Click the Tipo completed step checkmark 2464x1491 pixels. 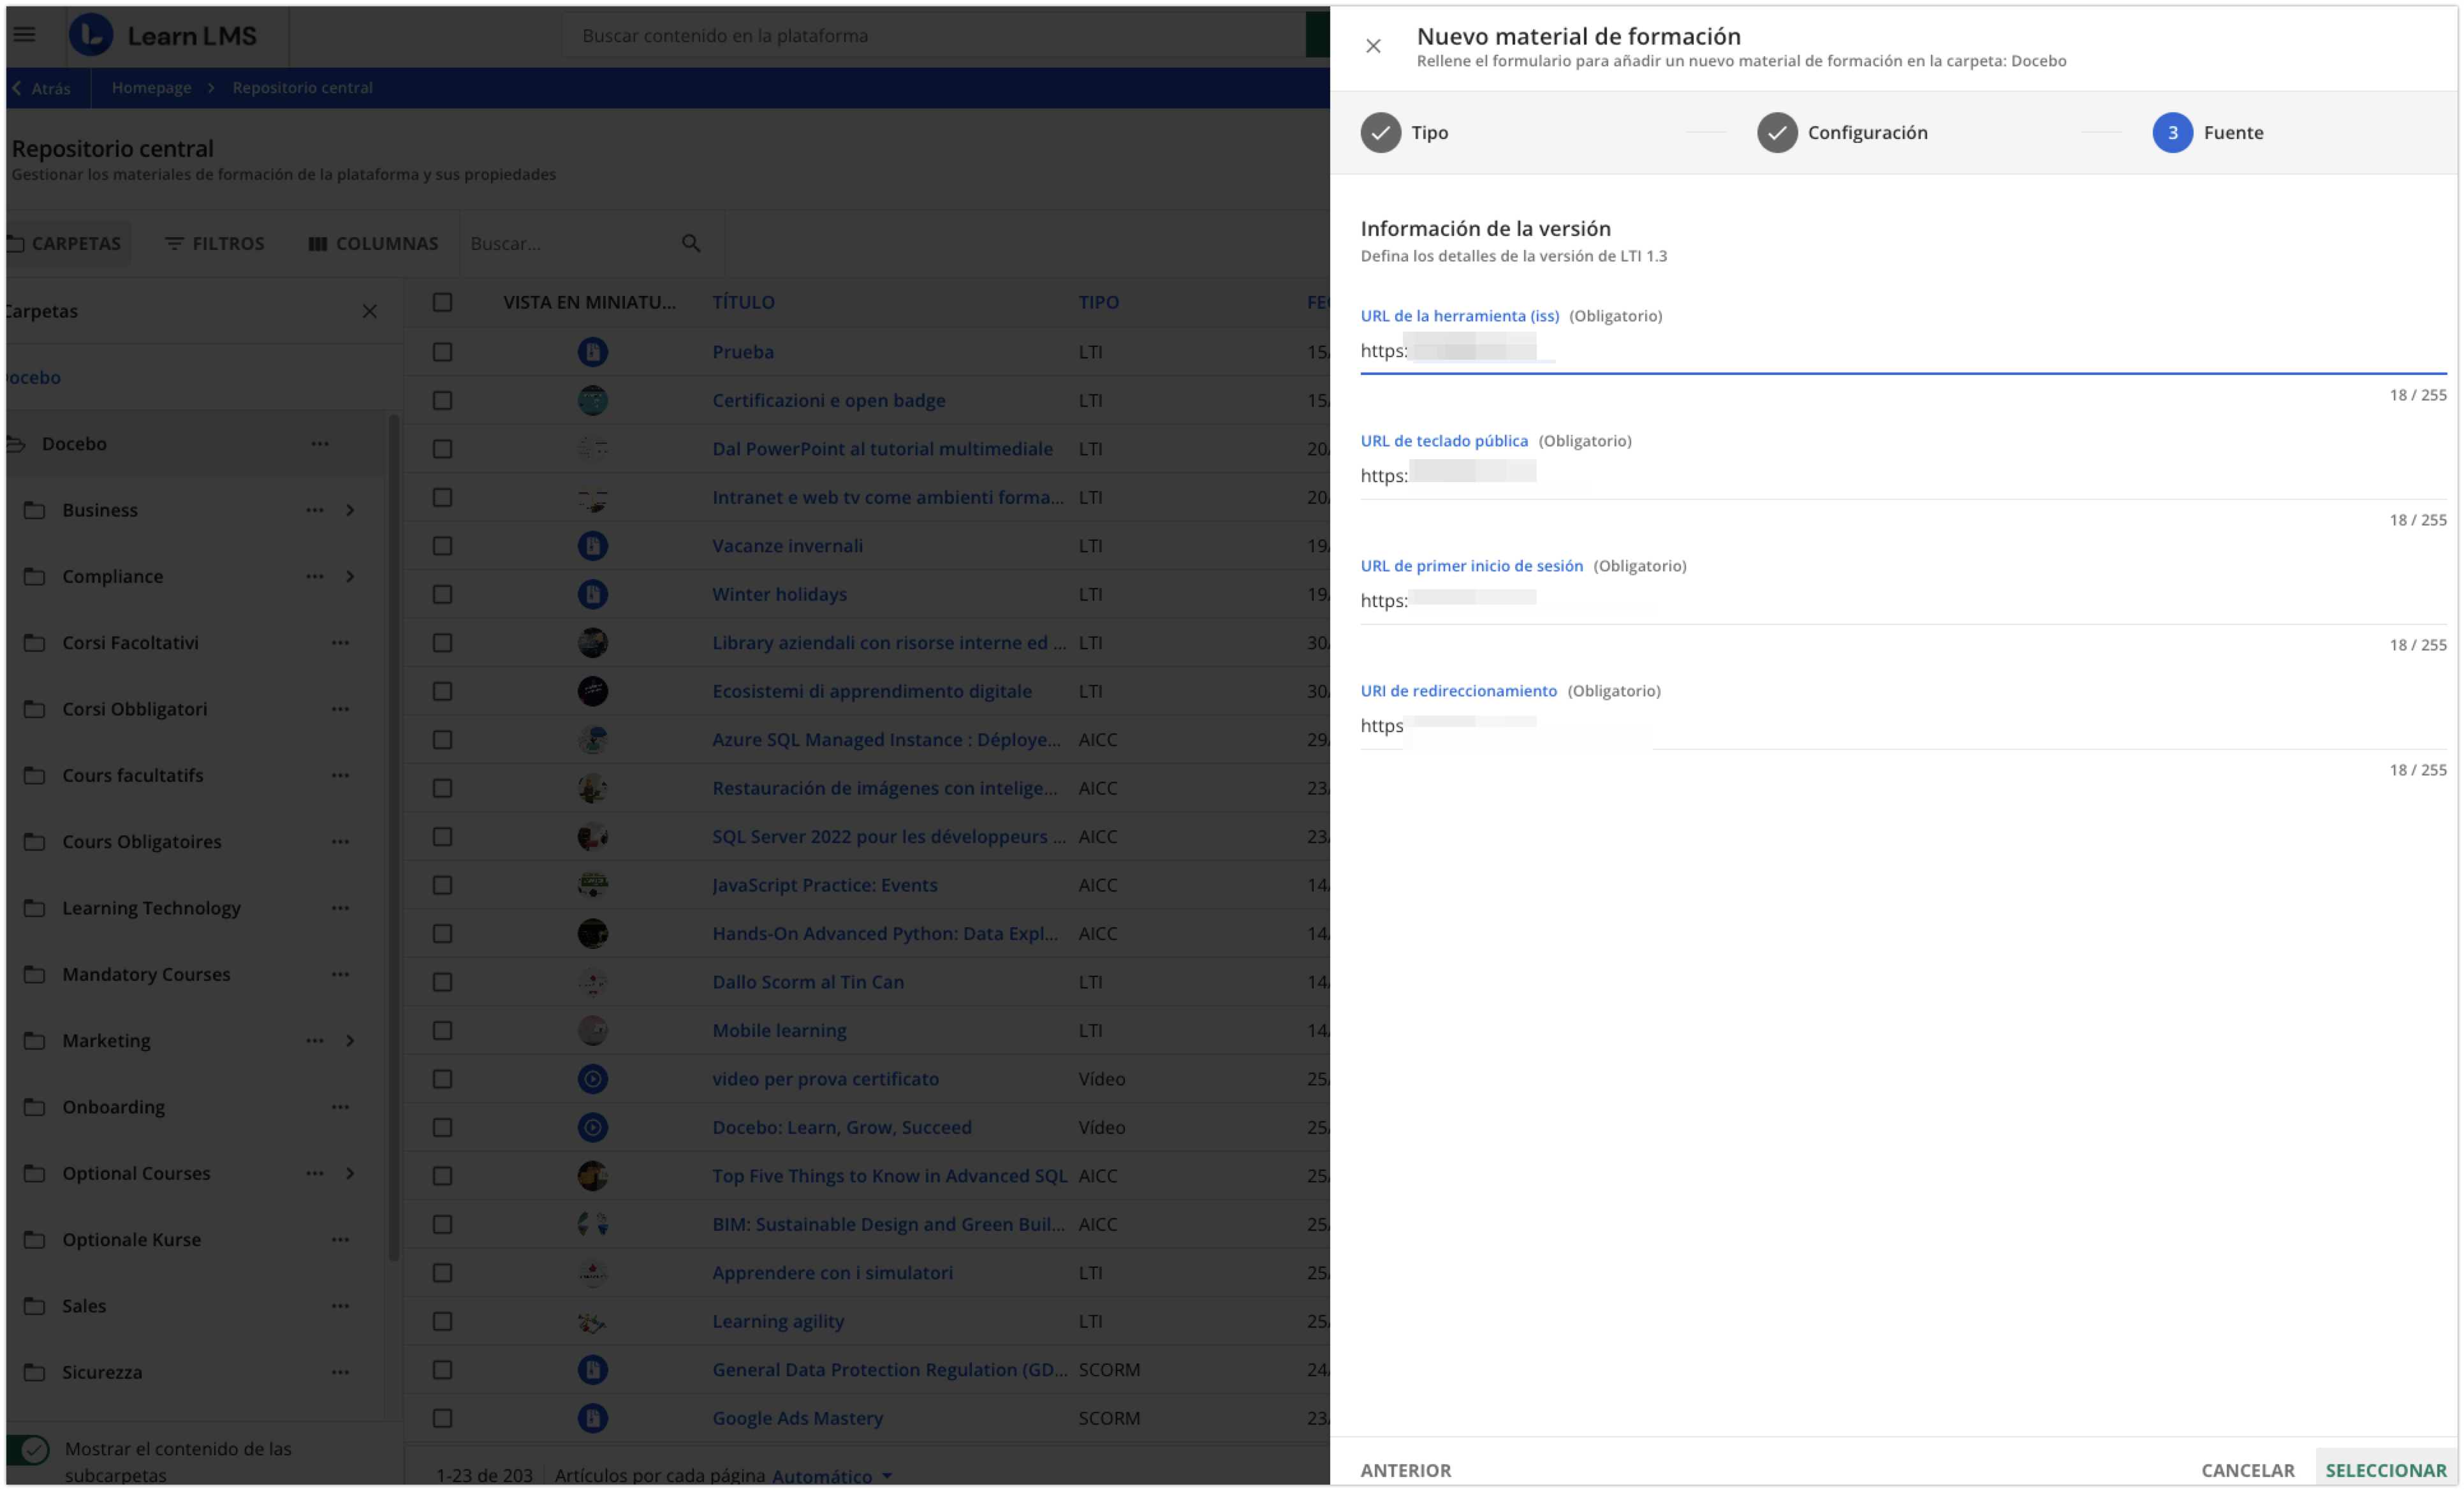[x=1381, y=133]
